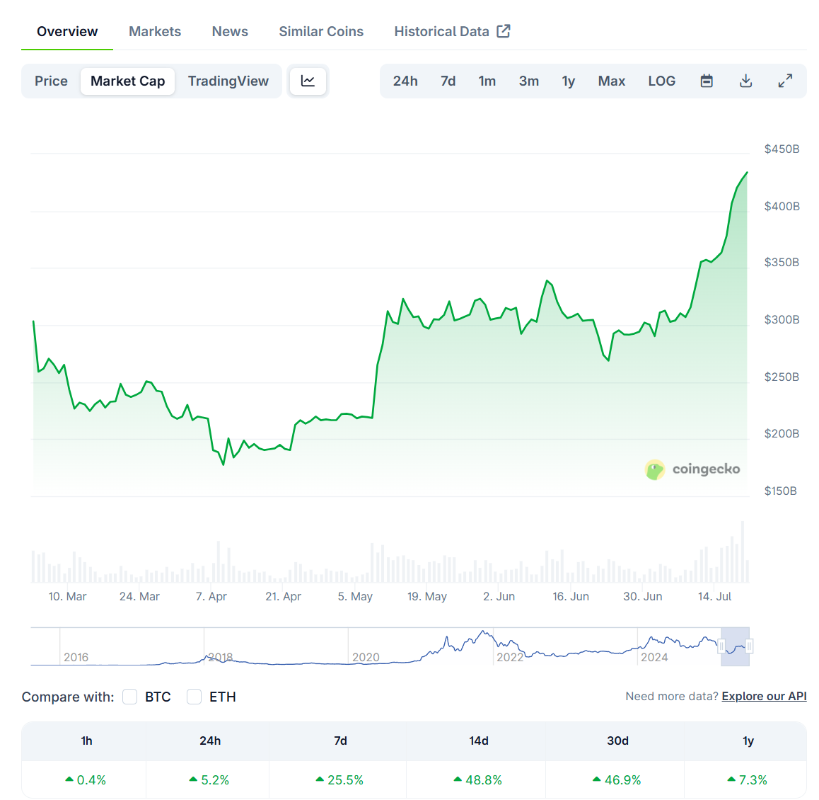Click the 1y percentage change cell
Image resolution: width=819 pixels, height=800 pixels.
coord(748,779)
